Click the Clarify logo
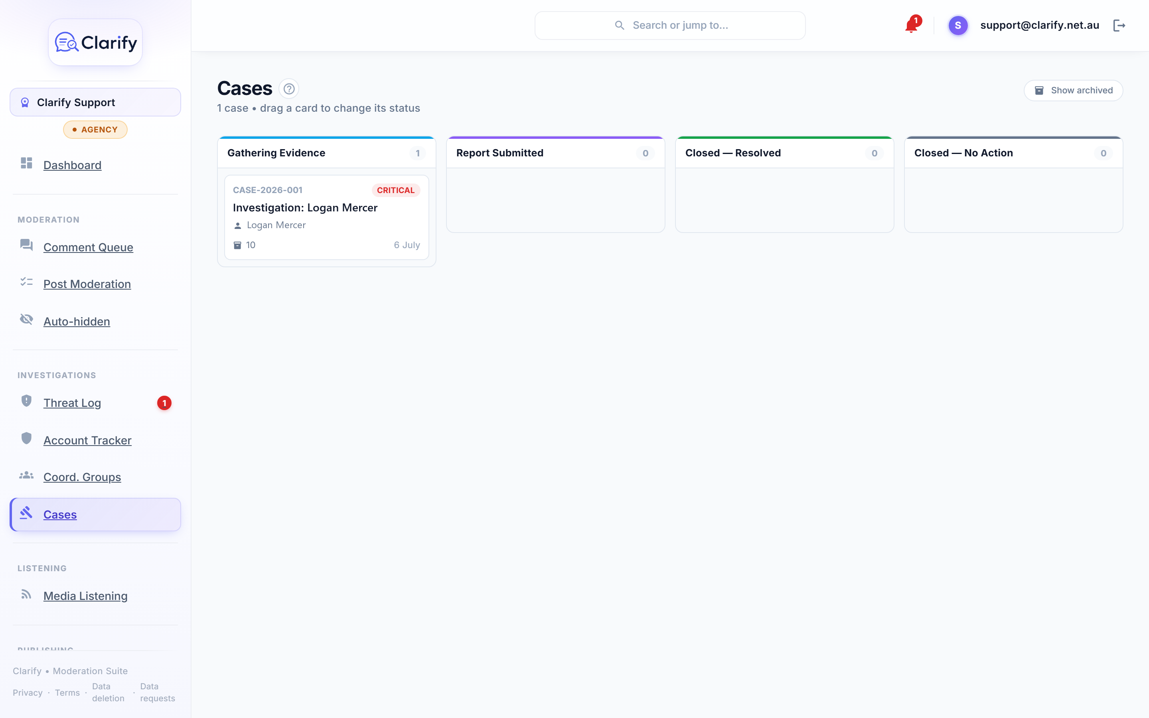This screenshot has height=718, width=1149. click(95, 42)
